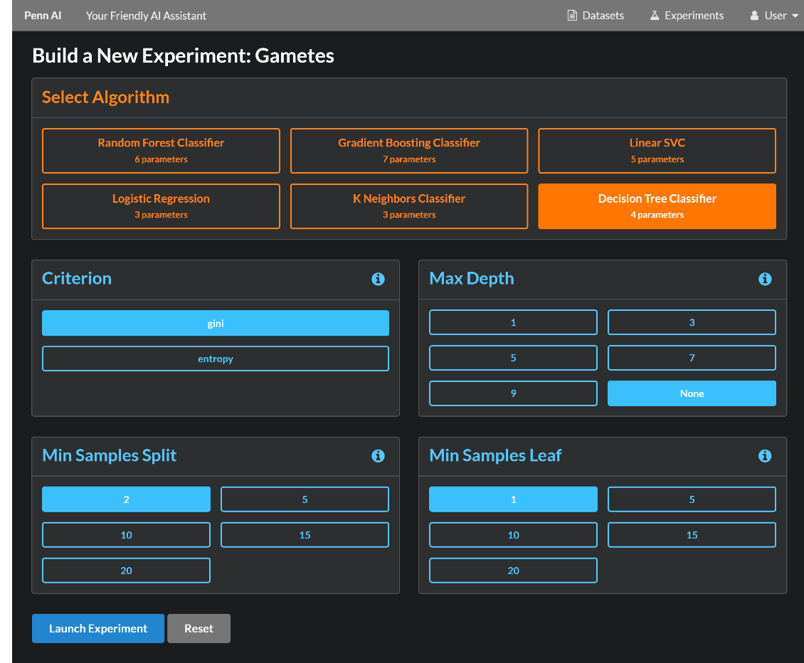
Task: Set Max Depth to 9
Action: [x=513, y=393]
